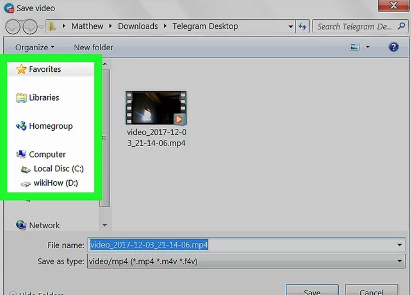Viewport: 411px width, 295px height.
Task: Click the Network icon in the sidebar
Action: (x=21, y=225)
